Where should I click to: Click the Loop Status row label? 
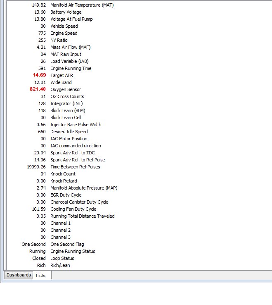[62, 258]
